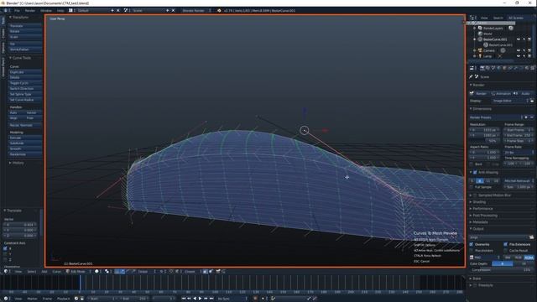Open the Help menu
This screenshot has width=537, height=302.
click(60, 11)
